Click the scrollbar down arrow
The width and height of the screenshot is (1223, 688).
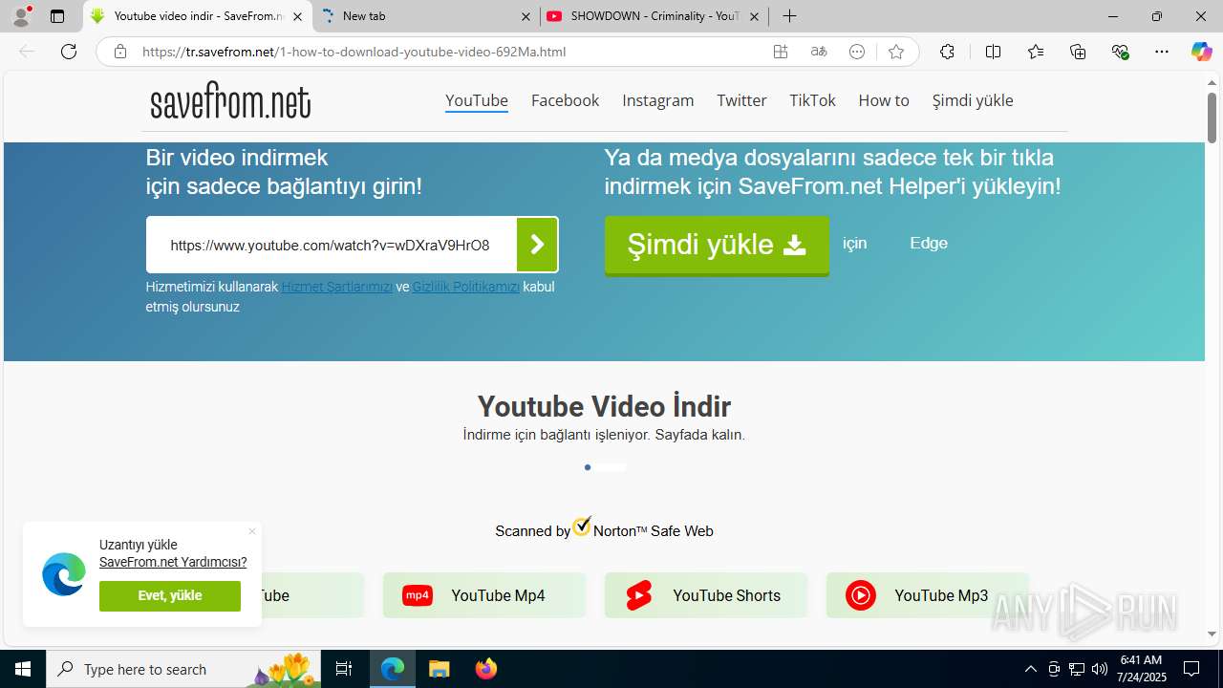[x=1212, y=634]
